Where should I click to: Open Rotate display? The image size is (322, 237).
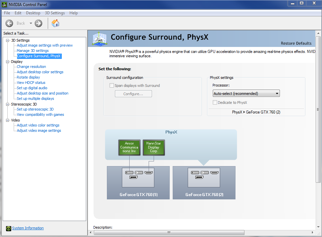point(28,77)
